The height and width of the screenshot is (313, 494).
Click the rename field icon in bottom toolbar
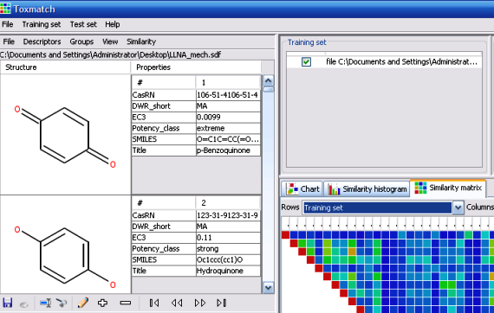(x=45, y=303)
